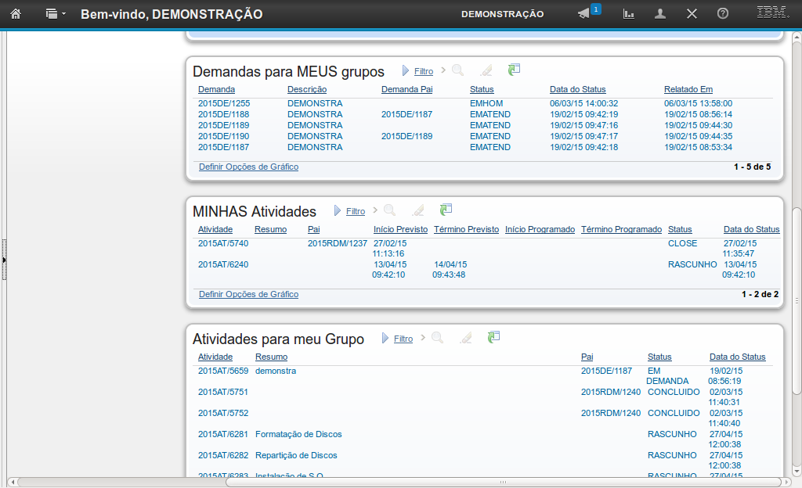The height and width of the screenshot is (488, 802).
Task: Expand Filtro in MINHAS Atividades portlet
Action: tap(355, 211)
